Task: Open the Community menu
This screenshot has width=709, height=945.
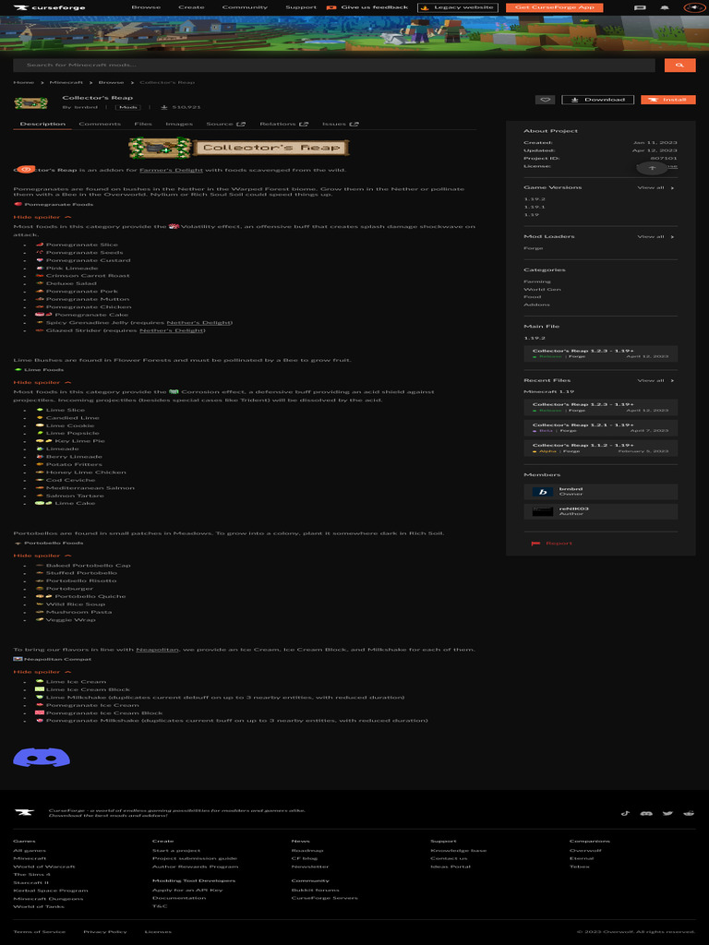Action: tap(245, 7)
